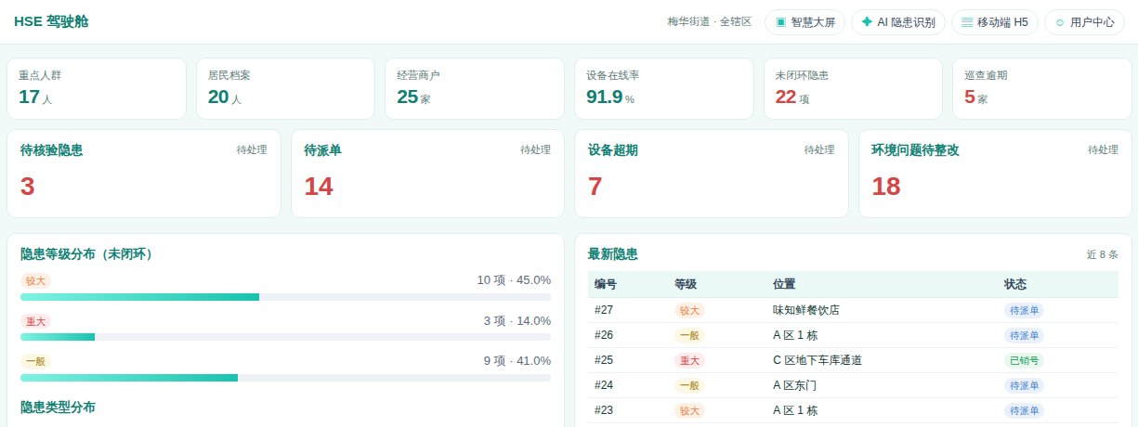The height and width of the screenshot is (427, 1138).
Task: Click the 一般 level badge in row #26
Action: (x=689, y=335)
